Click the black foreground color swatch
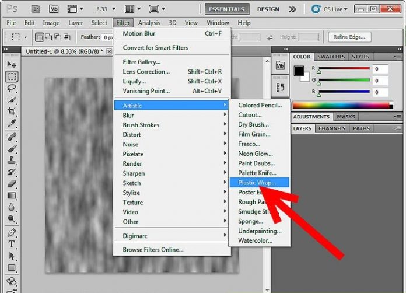This screenshot has height=293, width=406. (298, 70)
